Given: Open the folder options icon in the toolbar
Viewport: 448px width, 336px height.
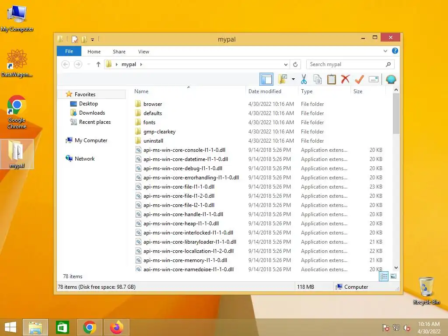Looking at the screenshot, I should pyautogui.click(x=283, y=79).
